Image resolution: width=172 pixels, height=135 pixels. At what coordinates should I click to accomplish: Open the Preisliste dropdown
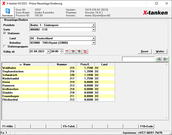click(x=93, y=25)
